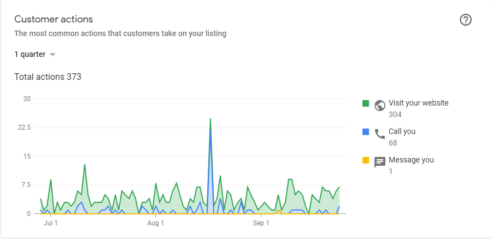This screenshot has width=492, height=239.
Task: Click the globe icon for website visits
Action: (380, 106)
